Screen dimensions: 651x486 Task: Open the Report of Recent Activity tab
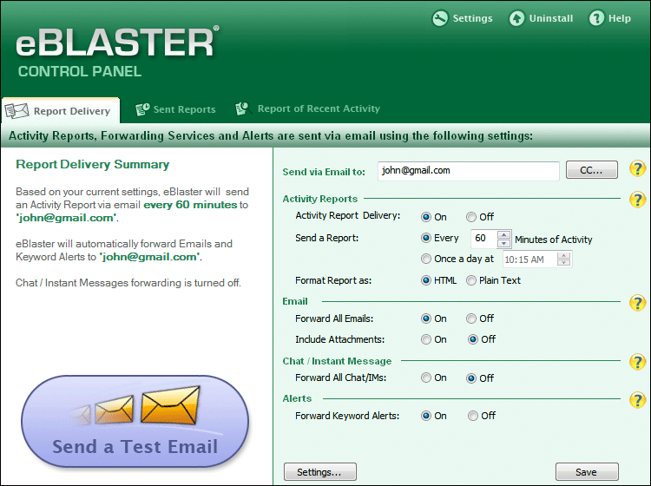(x=309, y=109)
